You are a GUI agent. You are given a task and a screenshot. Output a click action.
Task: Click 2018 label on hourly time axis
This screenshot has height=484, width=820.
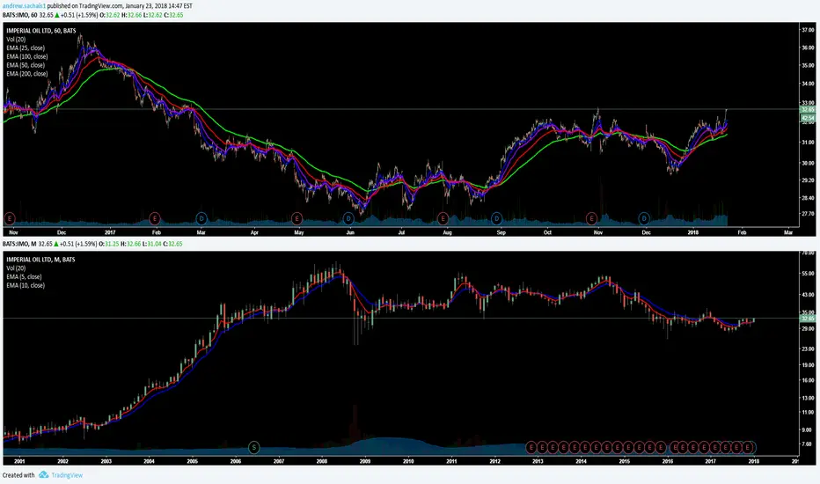pyautogui.click(x=693, y=232)
